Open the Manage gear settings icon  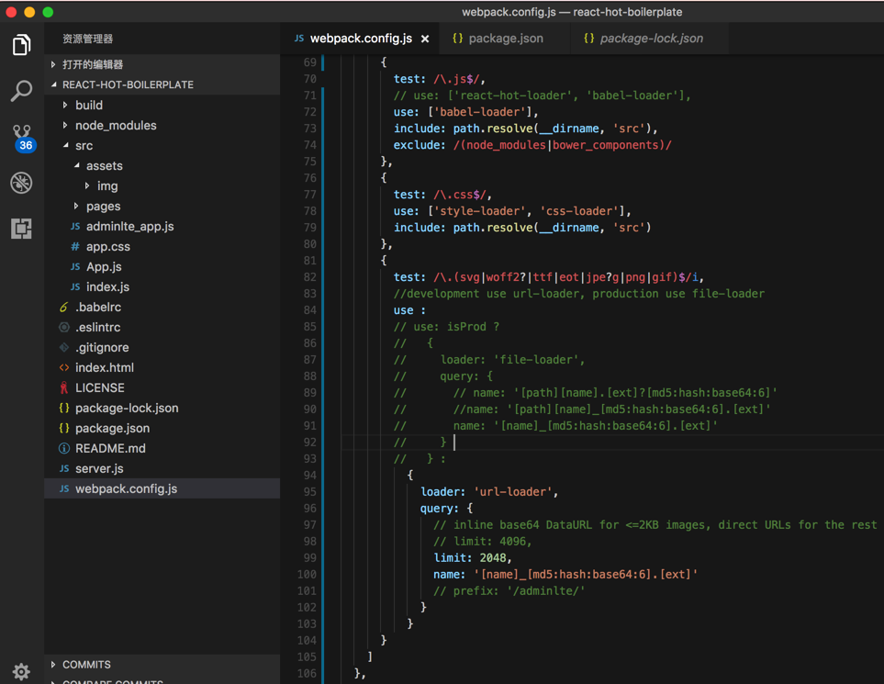click(x=21, y=671)
